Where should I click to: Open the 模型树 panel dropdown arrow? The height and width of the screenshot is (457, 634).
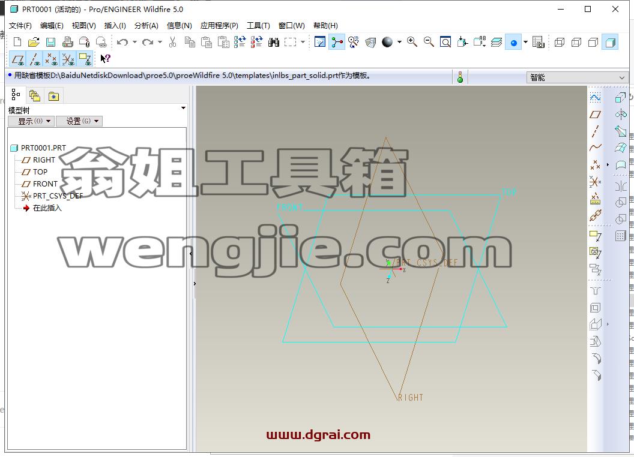183,109
